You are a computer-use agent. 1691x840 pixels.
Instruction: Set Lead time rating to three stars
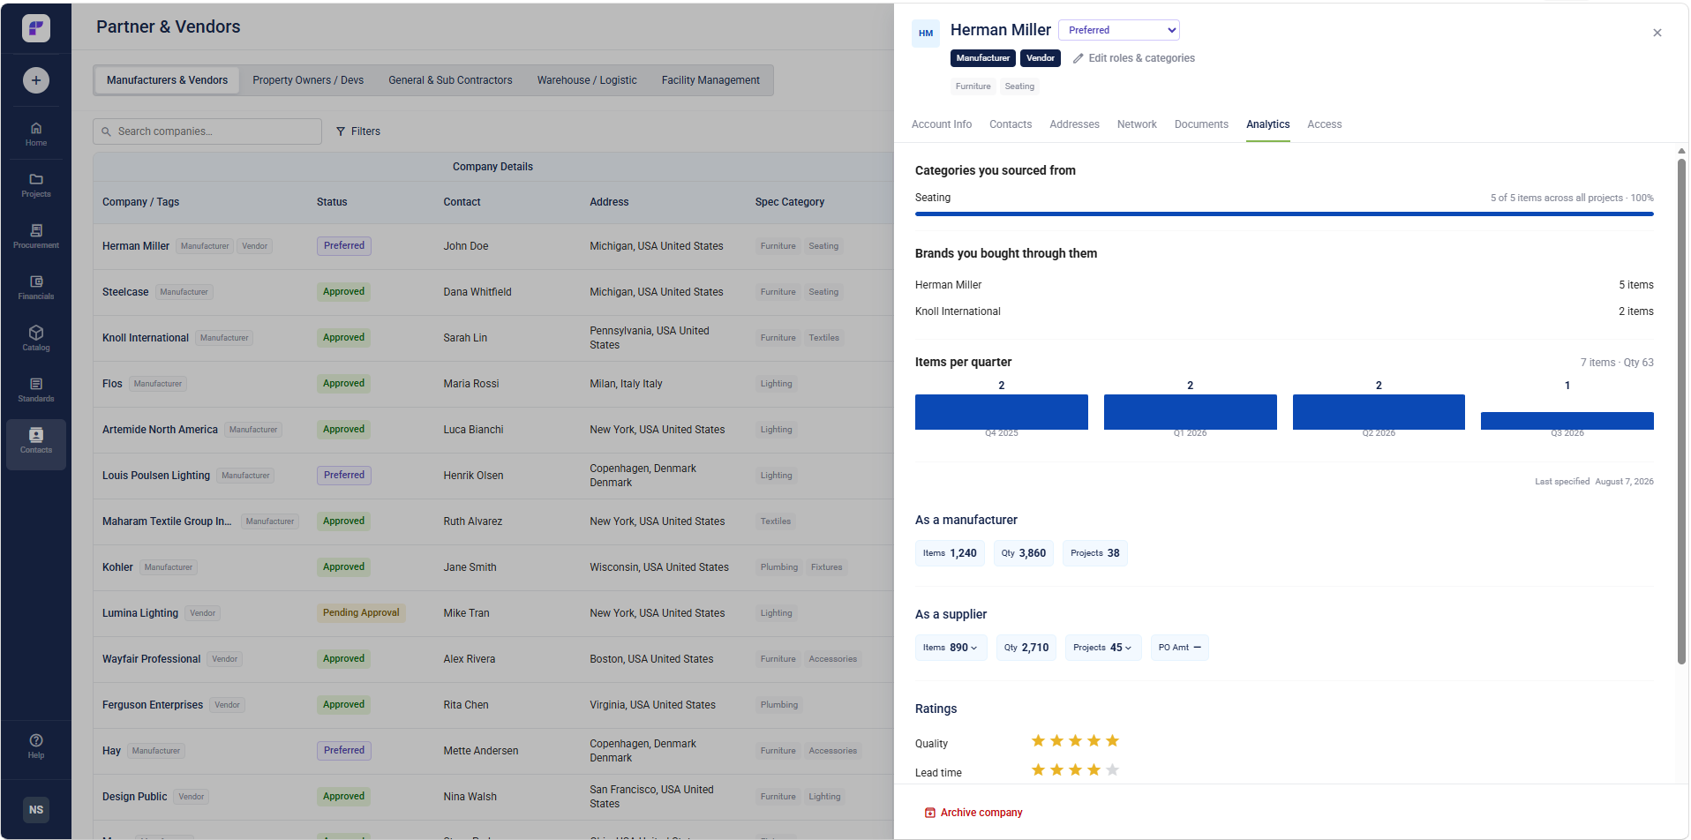1075,770
